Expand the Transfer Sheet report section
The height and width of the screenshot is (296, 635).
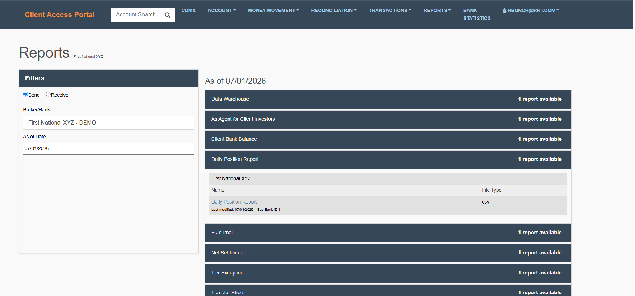[x=388, y=291]
